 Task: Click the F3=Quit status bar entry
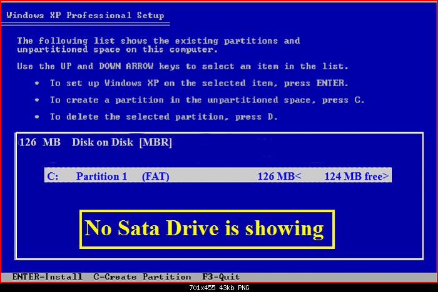coord(221,276)
